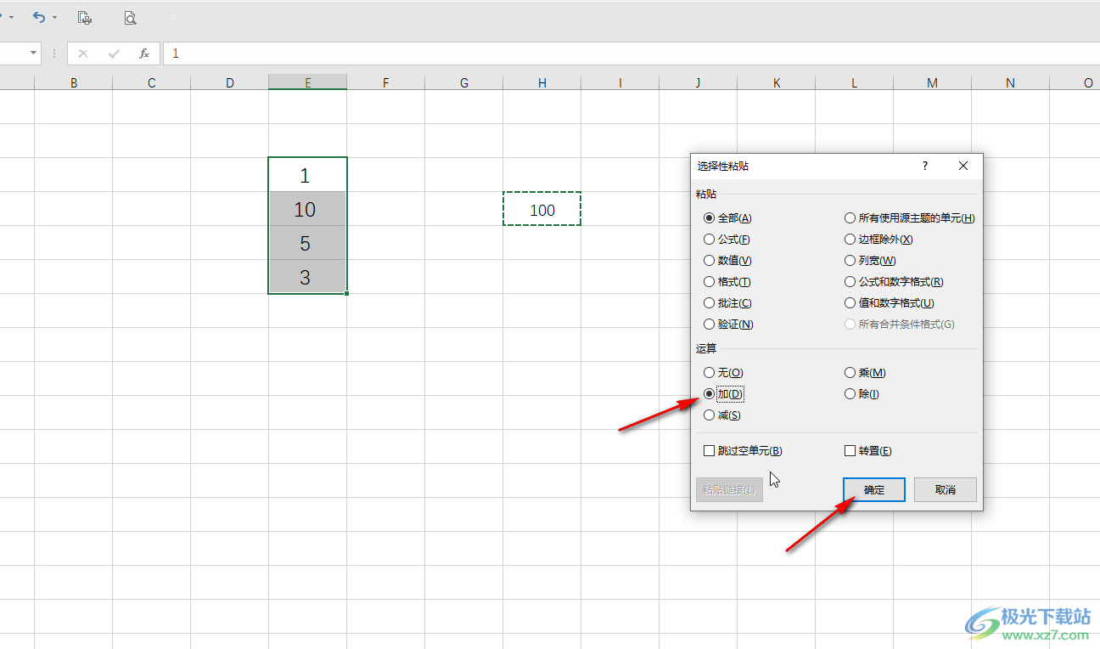This screenshot has height=649, width=1100.
Task: Select the 列宽(W) paste option
Action: coord(870,261)
